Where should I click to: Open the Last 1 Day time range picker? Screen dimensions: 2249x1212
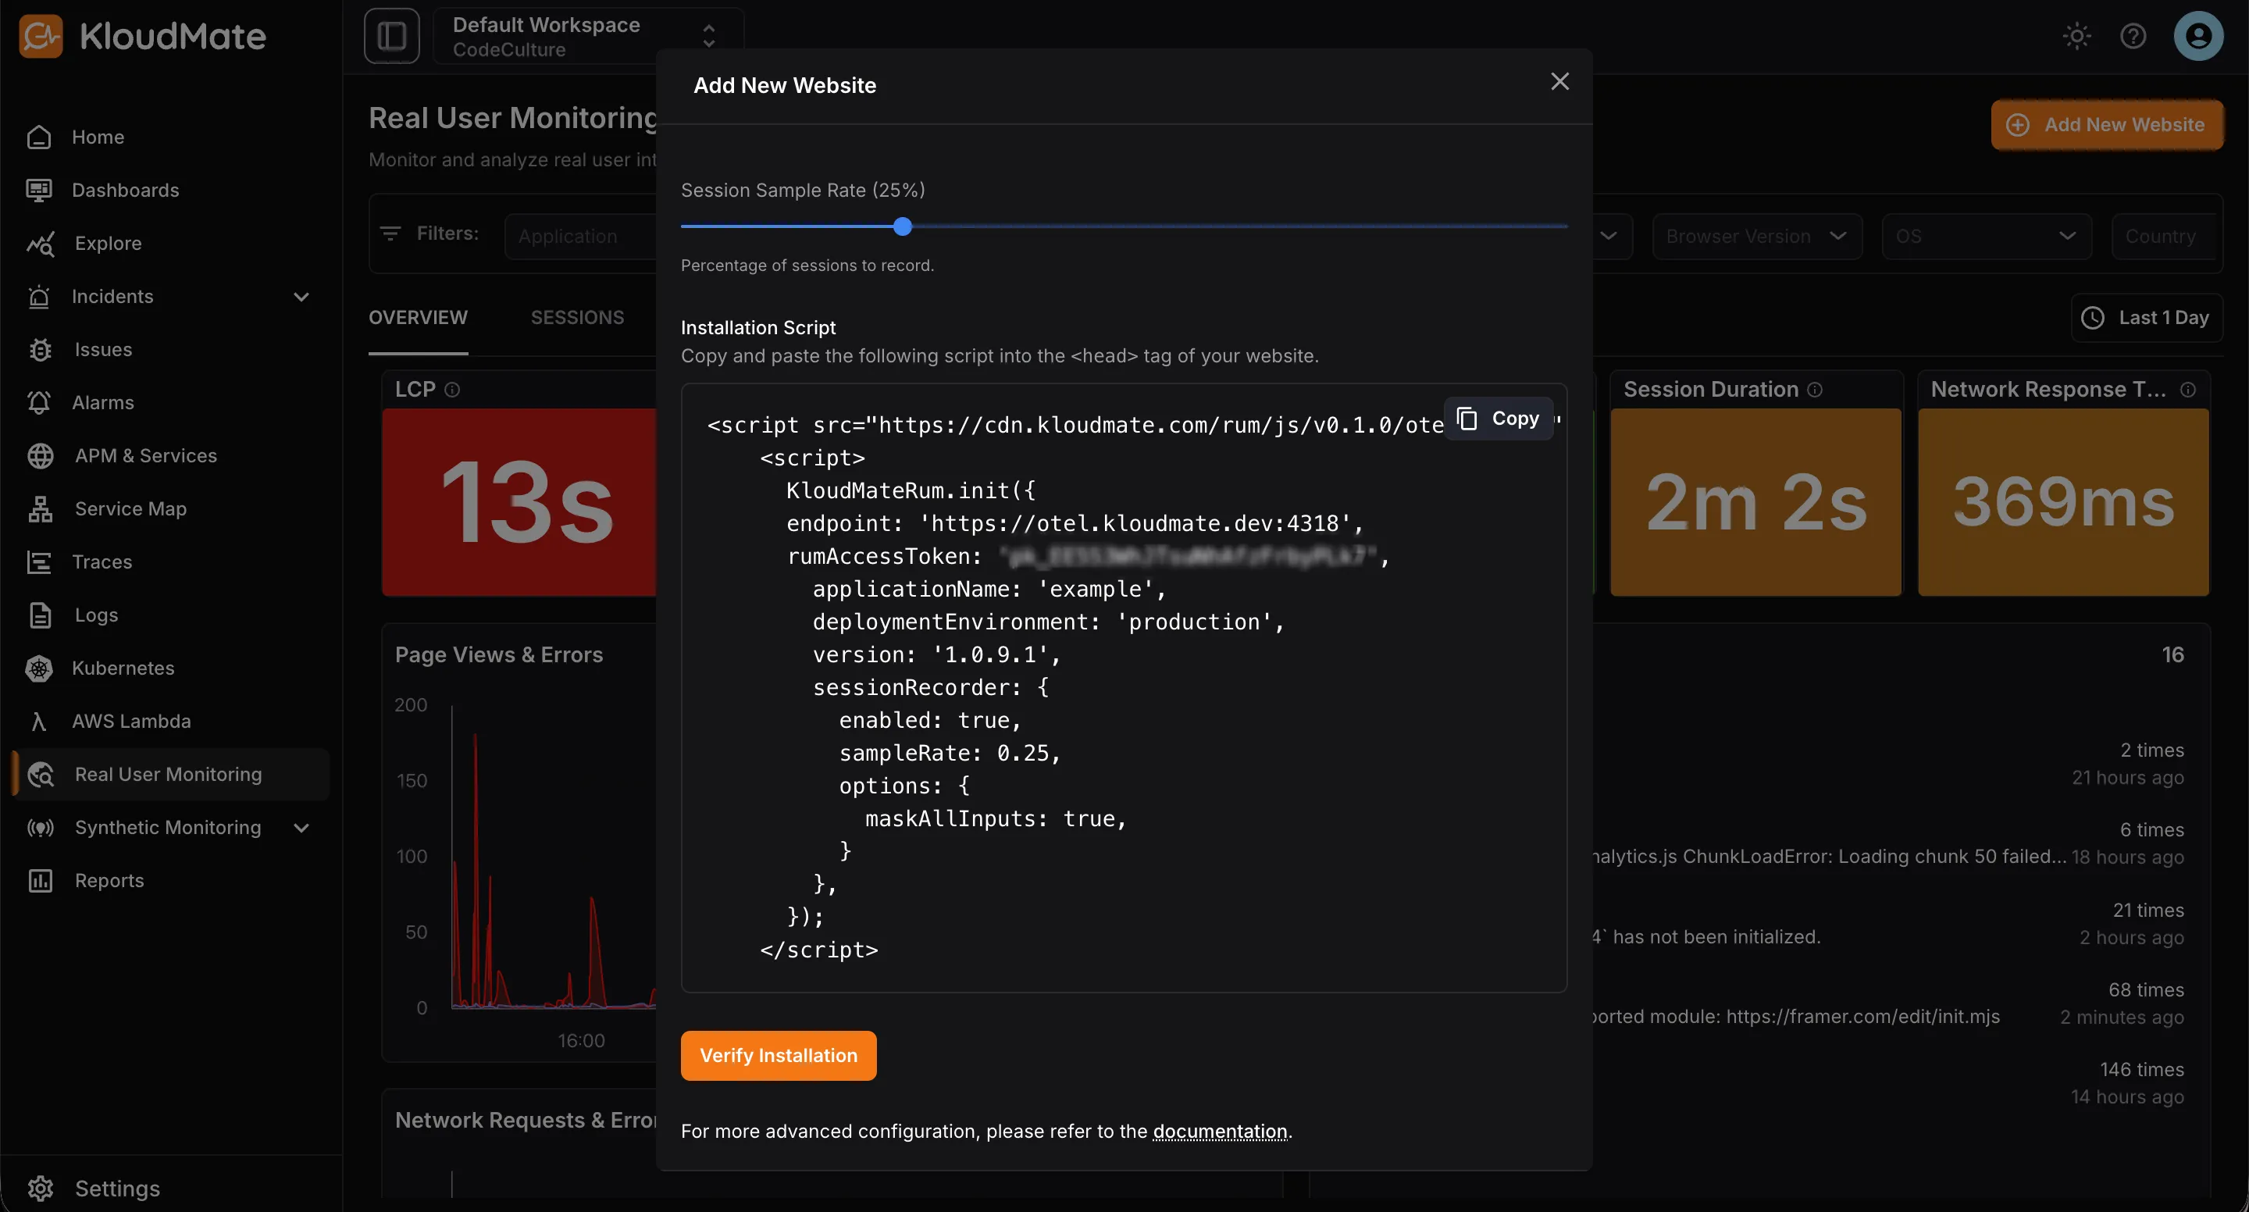[x=2147, y=318]
